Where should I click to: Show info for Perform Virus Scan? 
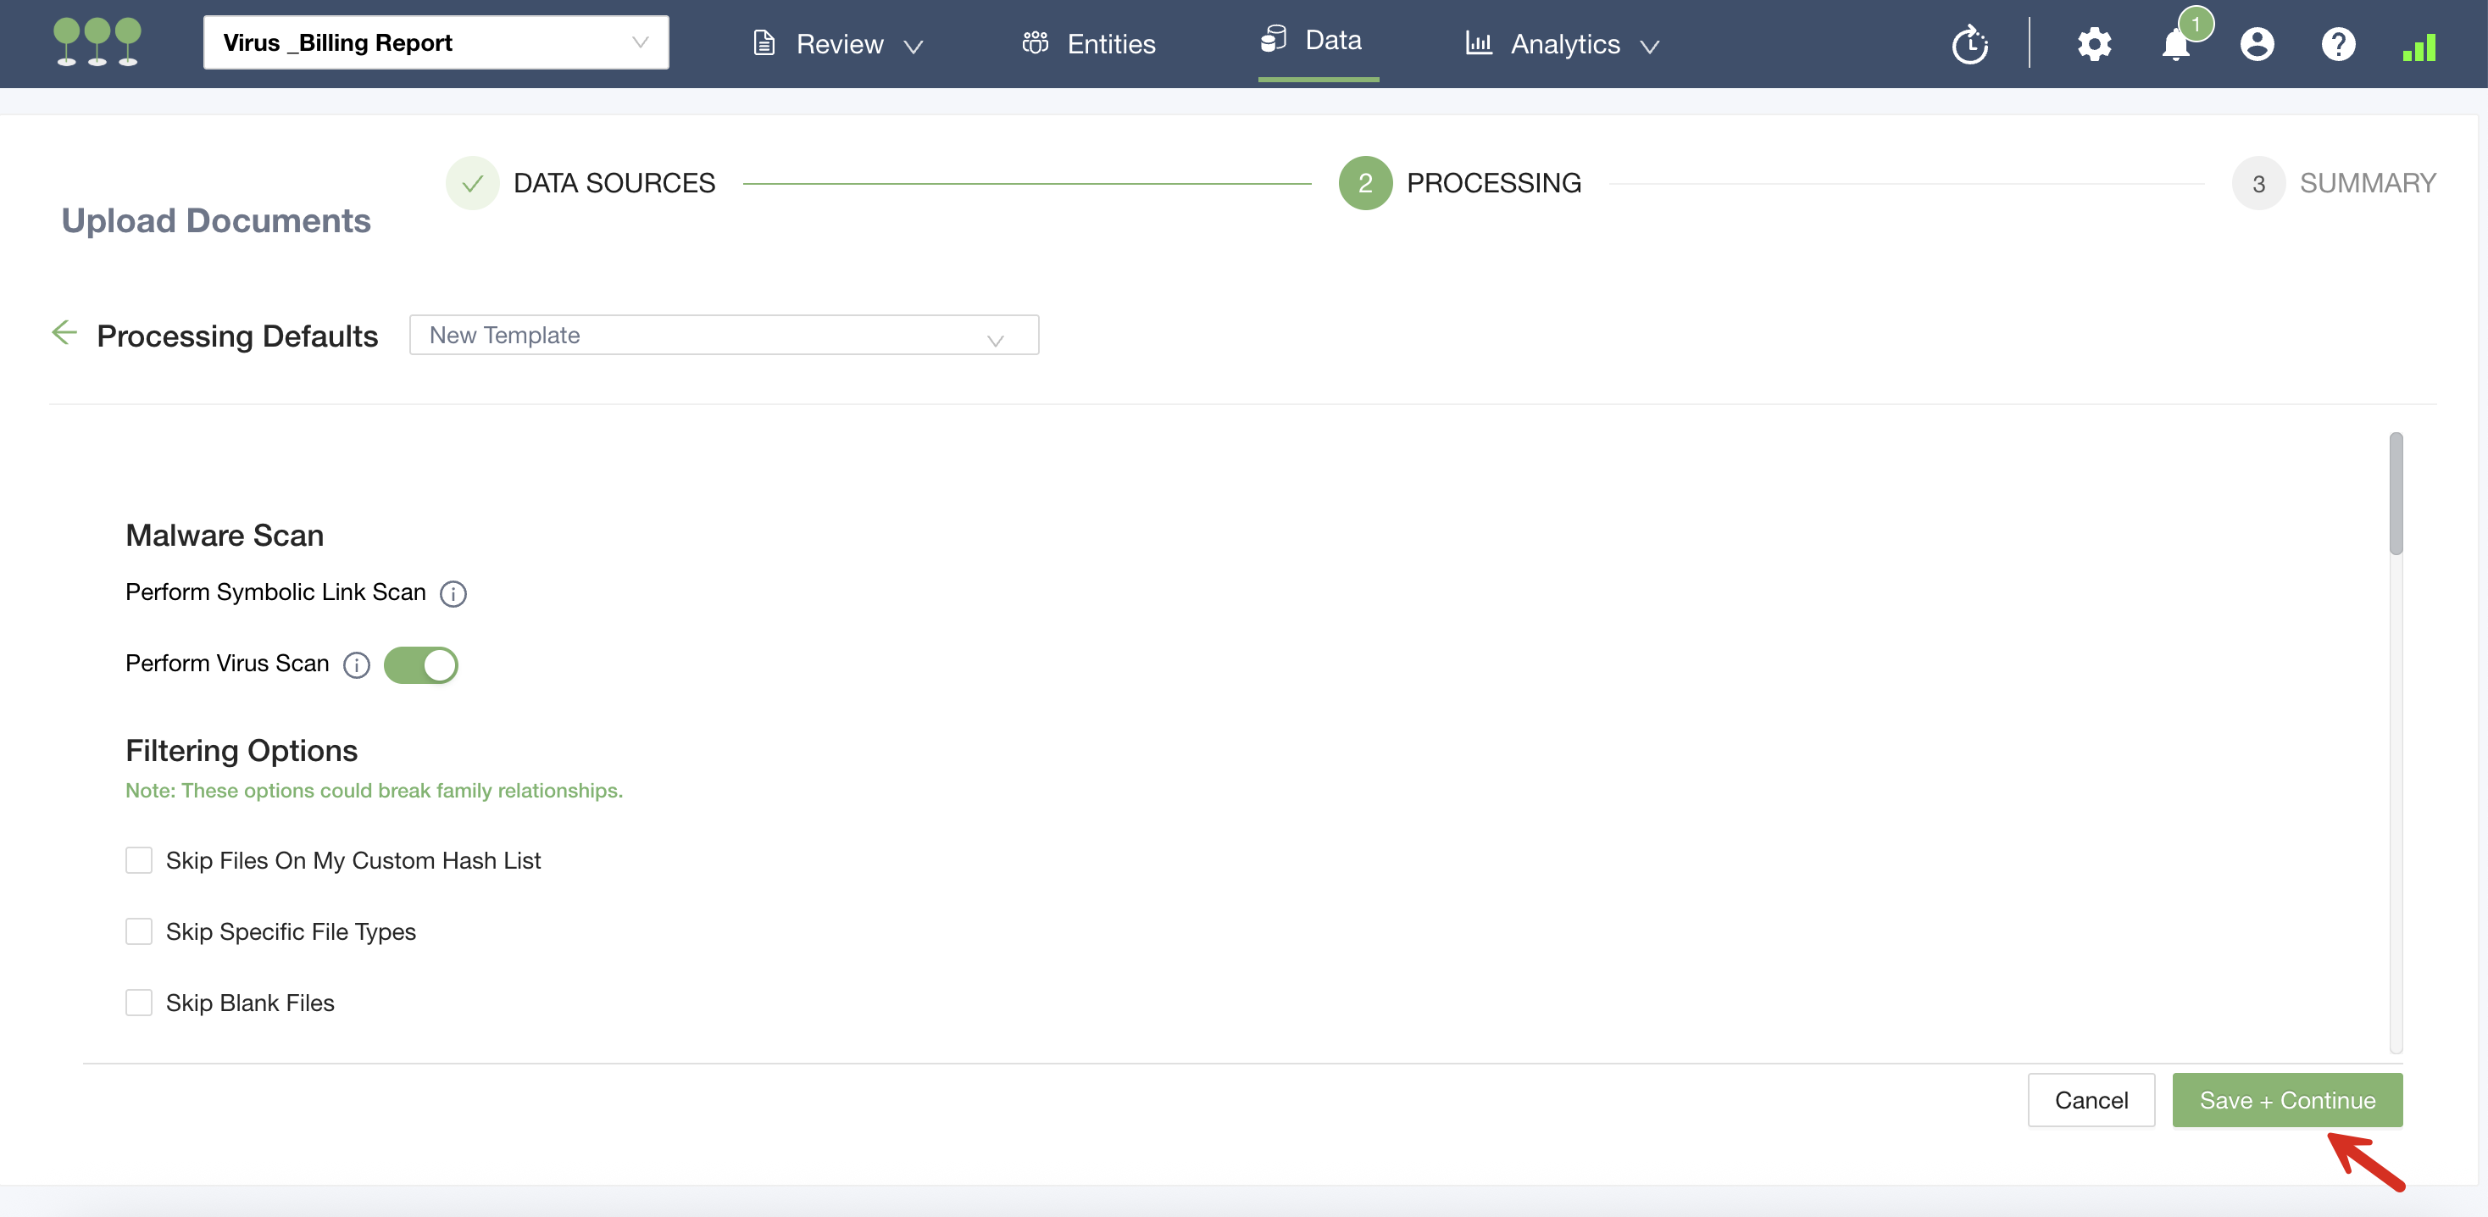click(357, 664)
